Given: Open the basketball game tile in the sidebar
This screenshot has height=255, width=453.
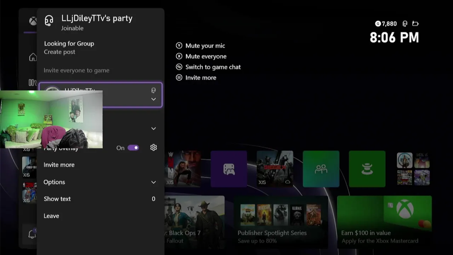Looking at the screenshot, I should [x=29, y=192].
